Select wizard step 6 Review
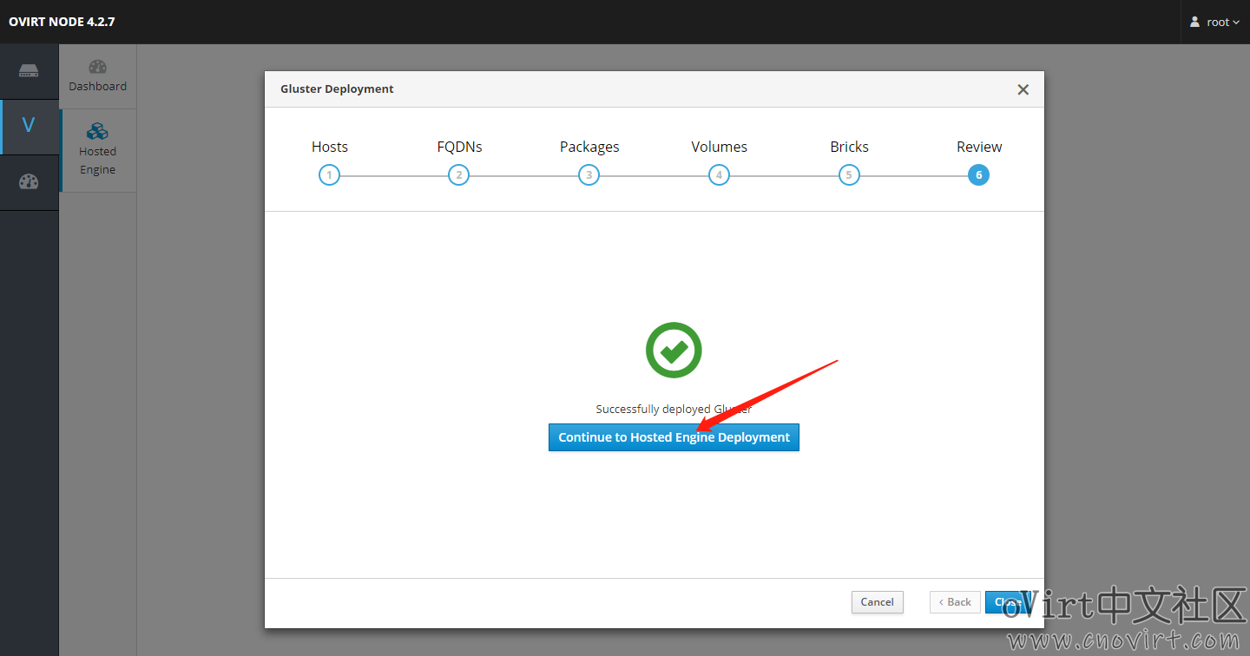 [x=979, y=175]
